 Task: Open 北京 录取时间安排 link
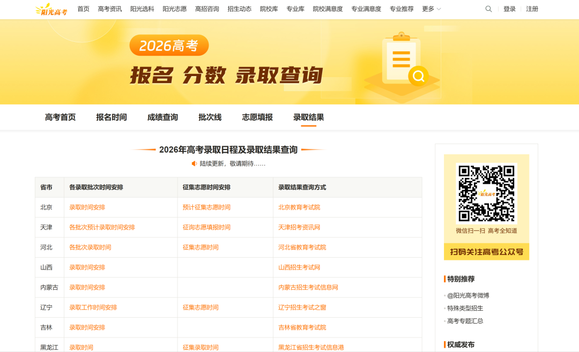point(87,207)
